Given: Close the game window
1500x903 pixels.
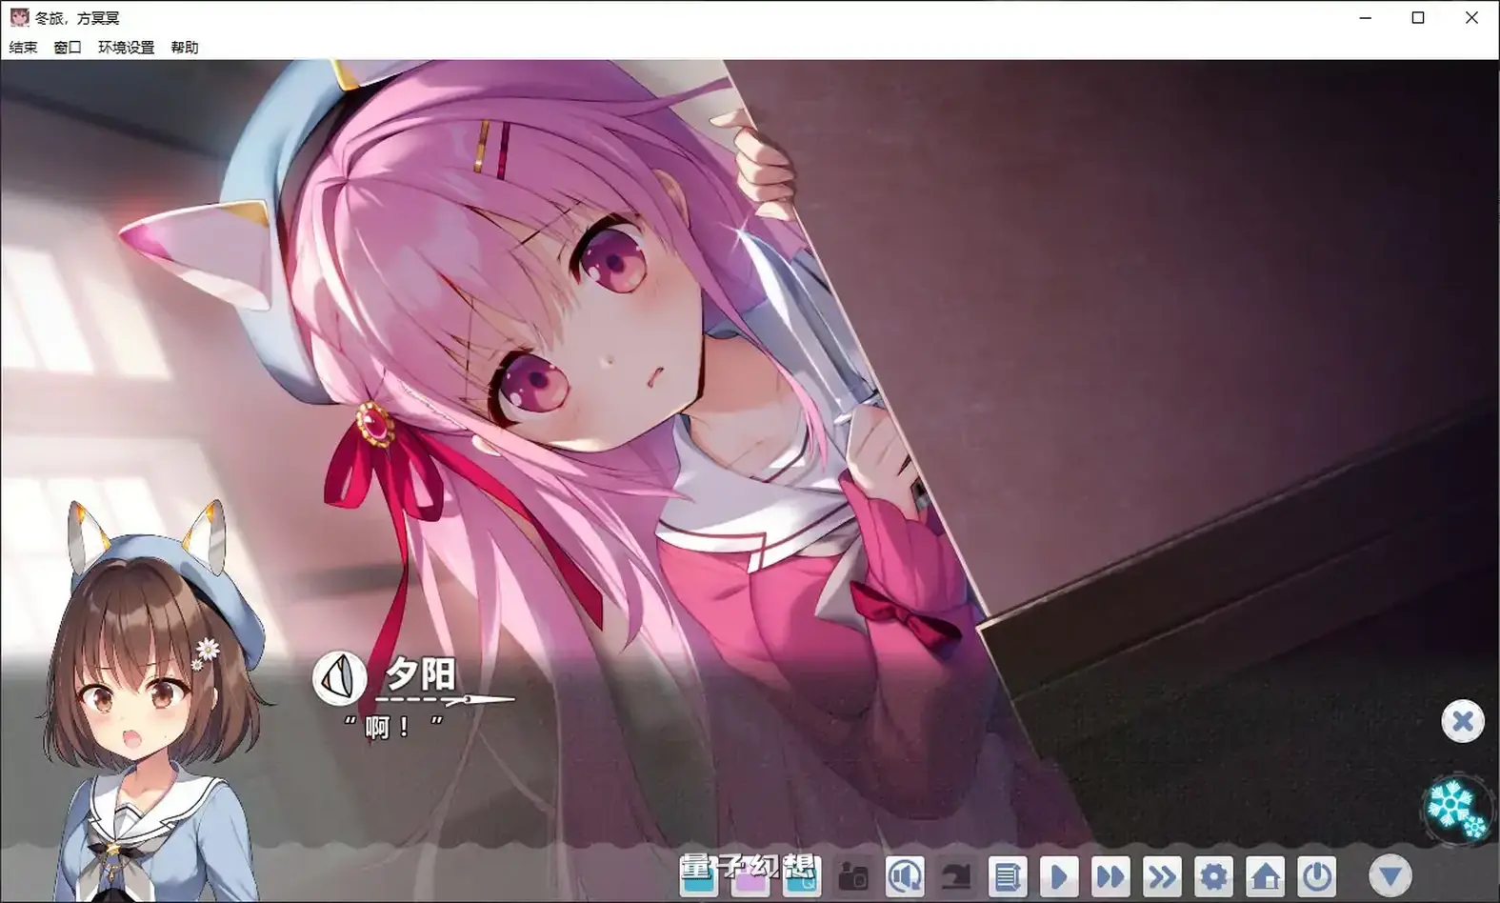Looking at the screenshot, I should [1471, 18].
